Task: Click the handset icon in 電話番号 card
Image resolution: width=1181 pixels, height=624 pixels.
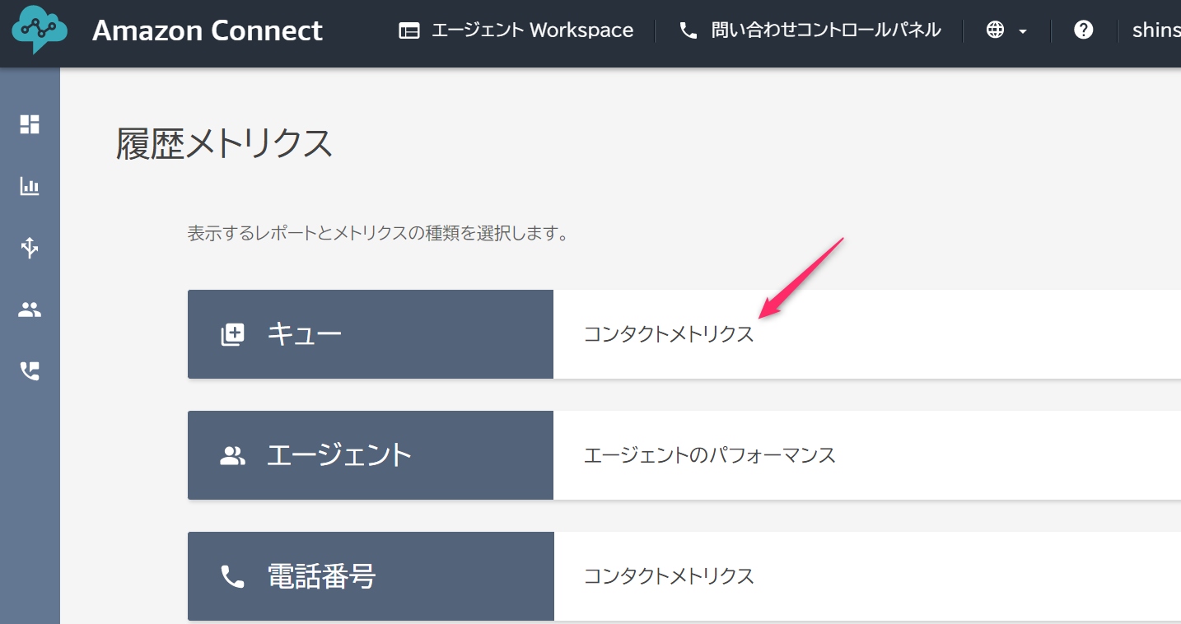Action: [233, 576]
